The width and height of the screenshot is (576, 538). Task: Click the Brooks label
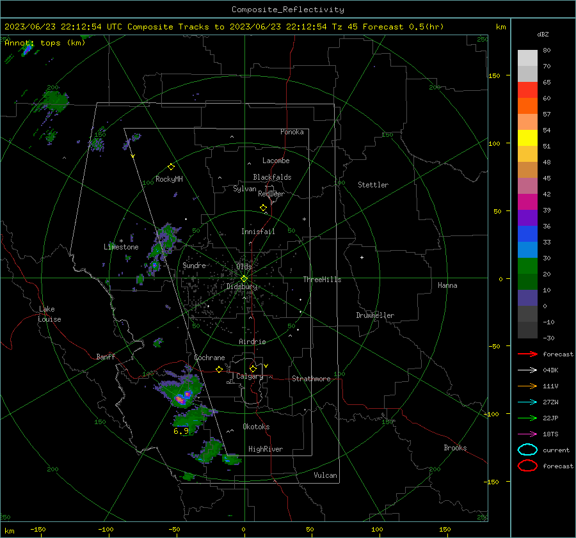pyautogui.click(x=455, y=448)
